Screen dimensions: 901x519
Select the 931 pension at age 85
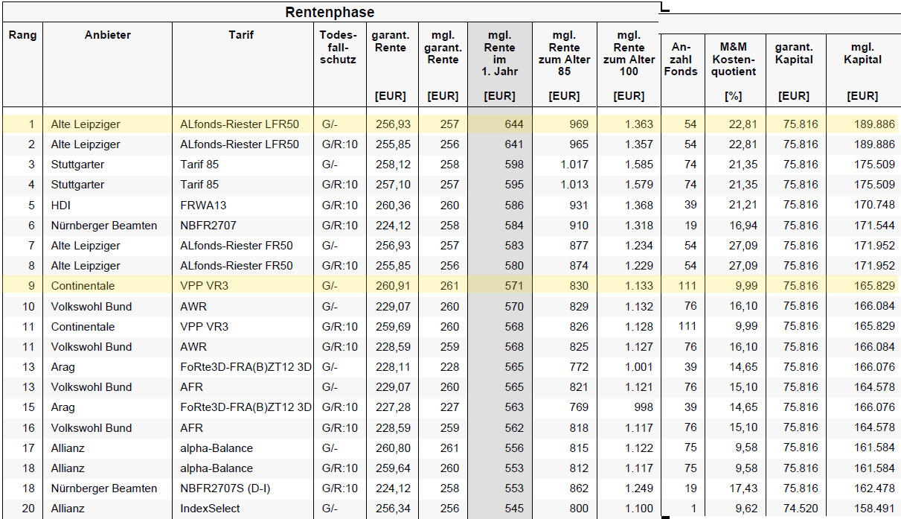tap(578, 205)
